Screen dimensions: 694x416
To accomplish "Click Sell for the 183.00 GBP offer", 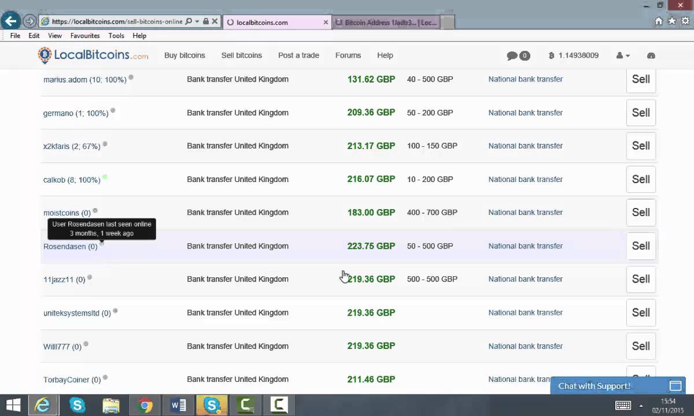I will [641, 212].
